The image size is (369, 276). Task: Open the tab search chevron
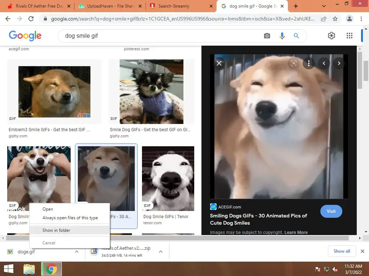click(324, 6)
